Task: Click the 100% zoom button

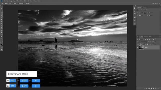Action: tap(15, 3)
